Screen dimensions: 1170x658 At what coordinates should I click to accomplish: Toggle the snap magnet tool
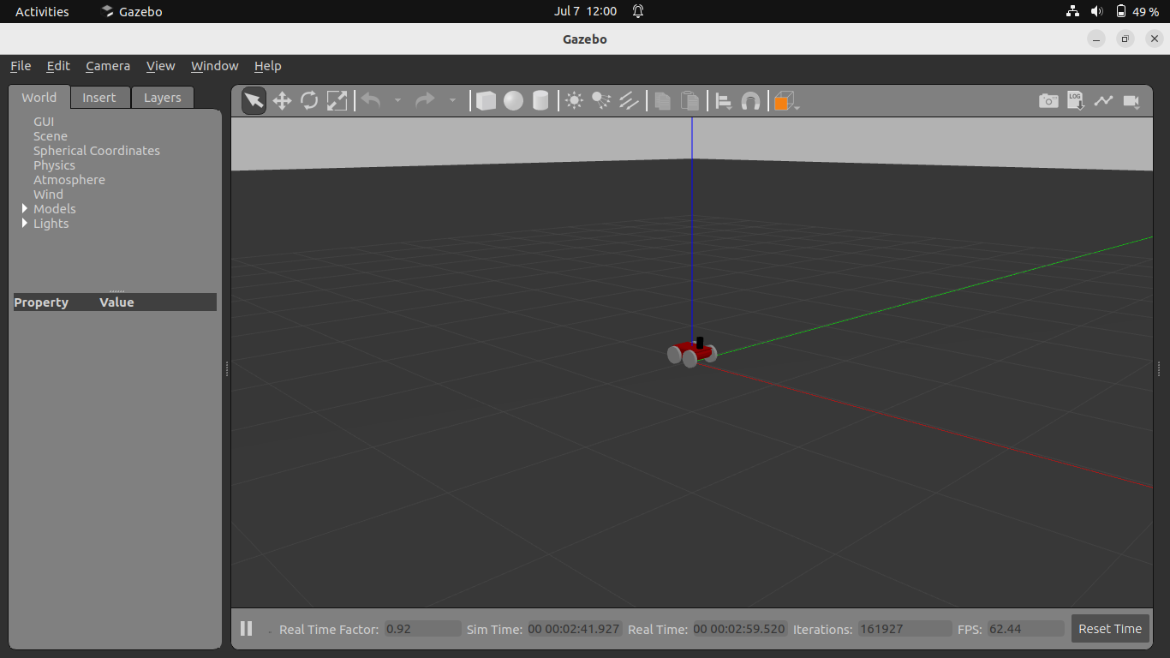click(x=750, y=101)
